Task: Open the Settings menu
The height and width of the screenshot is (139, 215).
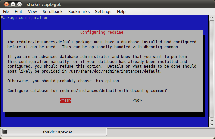Action: pyautogui.click(x=103, y=11)
